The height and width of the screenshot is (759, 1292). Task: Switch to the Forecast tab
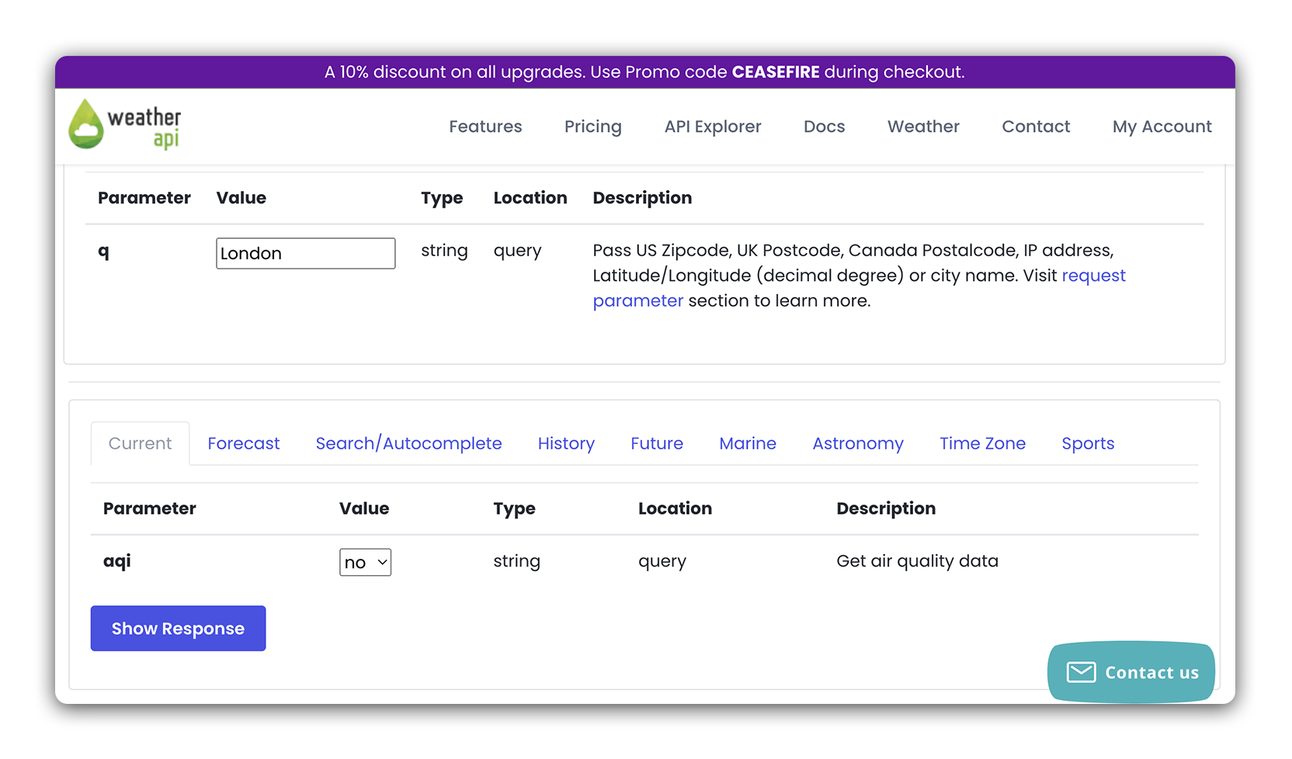point(243,444)
